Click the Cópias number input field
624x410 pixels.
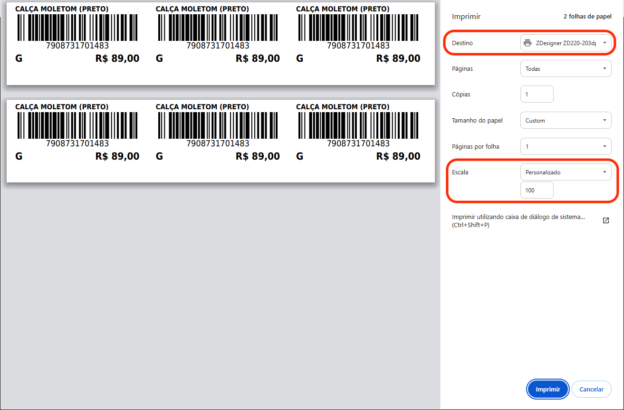[x=537, y=95]
